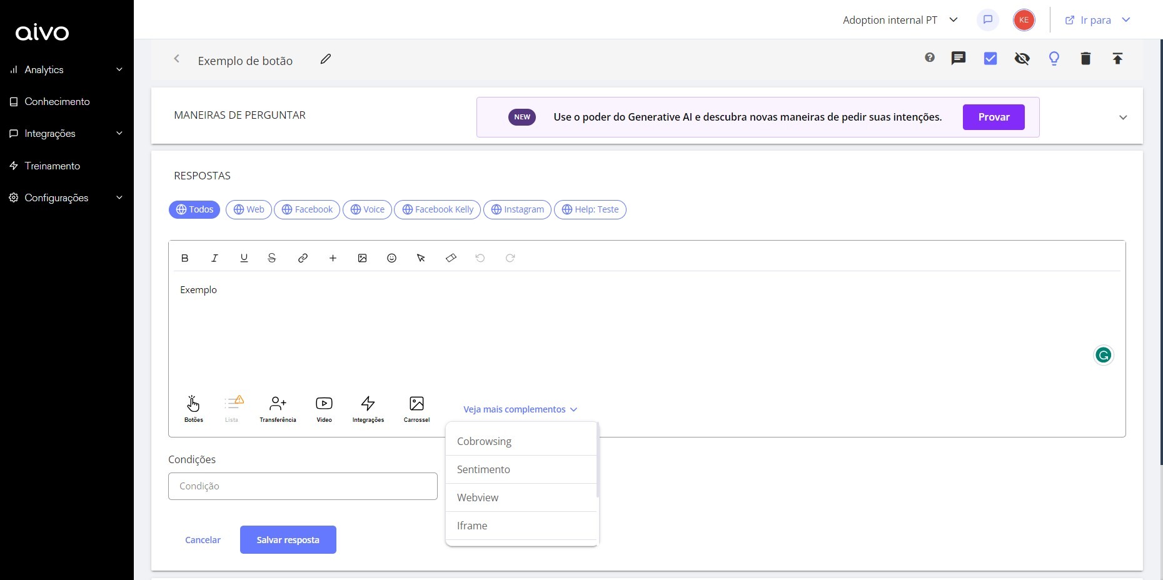The width and height of the screenshot is (1163, 580).
Task: Toggle the crossed-eye visibility icon
Action: 1022,59
